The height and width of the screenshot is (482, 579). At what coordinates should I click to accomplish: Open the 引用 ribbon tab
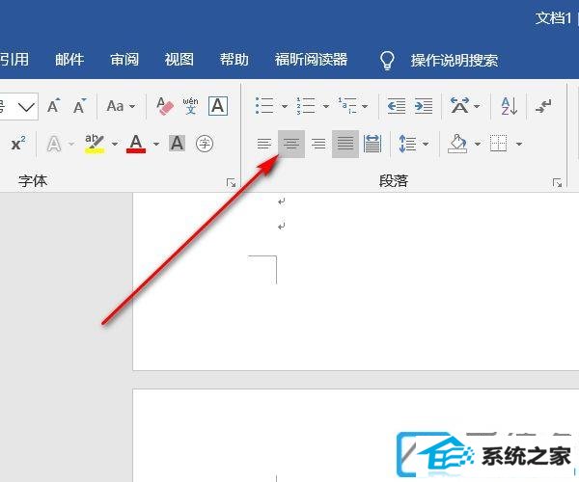click(x=14, y=60)
